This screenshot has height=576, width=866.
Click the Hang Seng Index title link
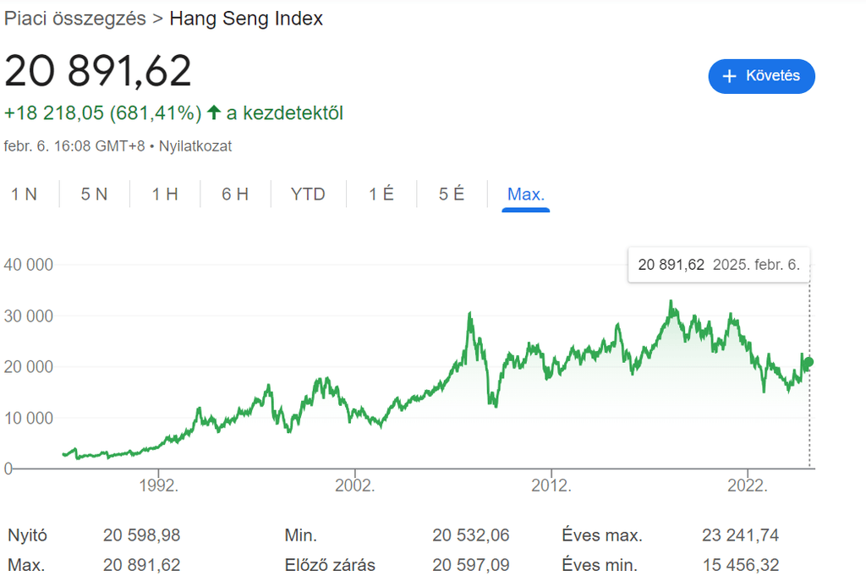[246, 18]
